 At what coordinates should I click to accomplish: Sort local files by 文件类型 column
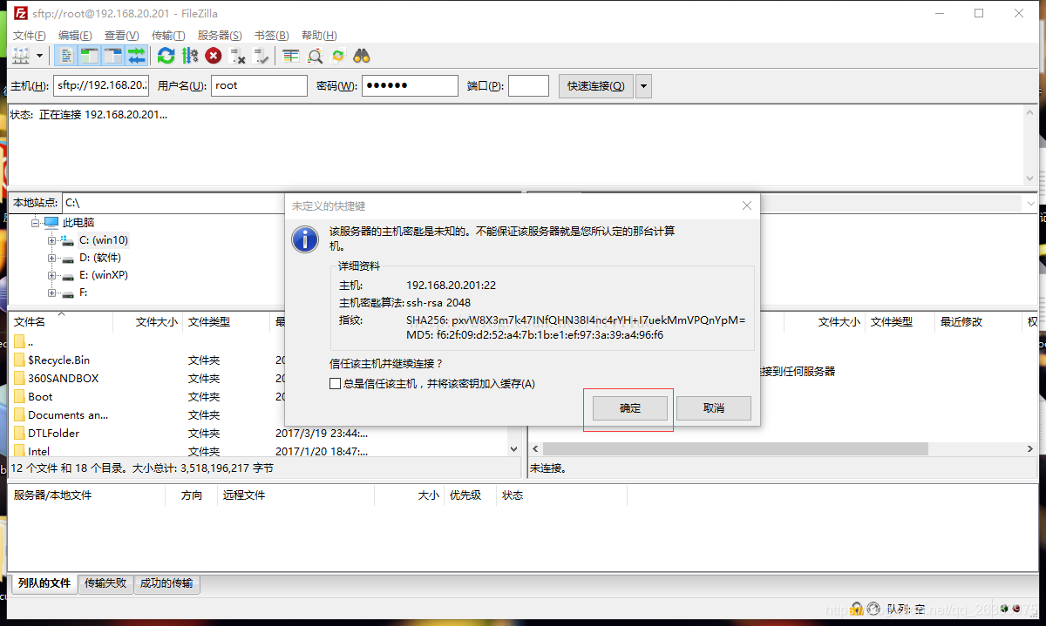click(x=227, y=322)
